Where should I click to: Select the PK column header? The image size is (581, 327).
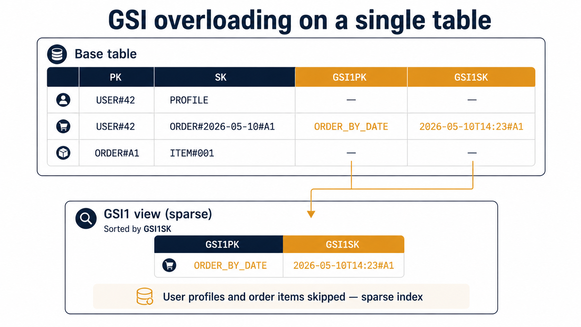116,77
